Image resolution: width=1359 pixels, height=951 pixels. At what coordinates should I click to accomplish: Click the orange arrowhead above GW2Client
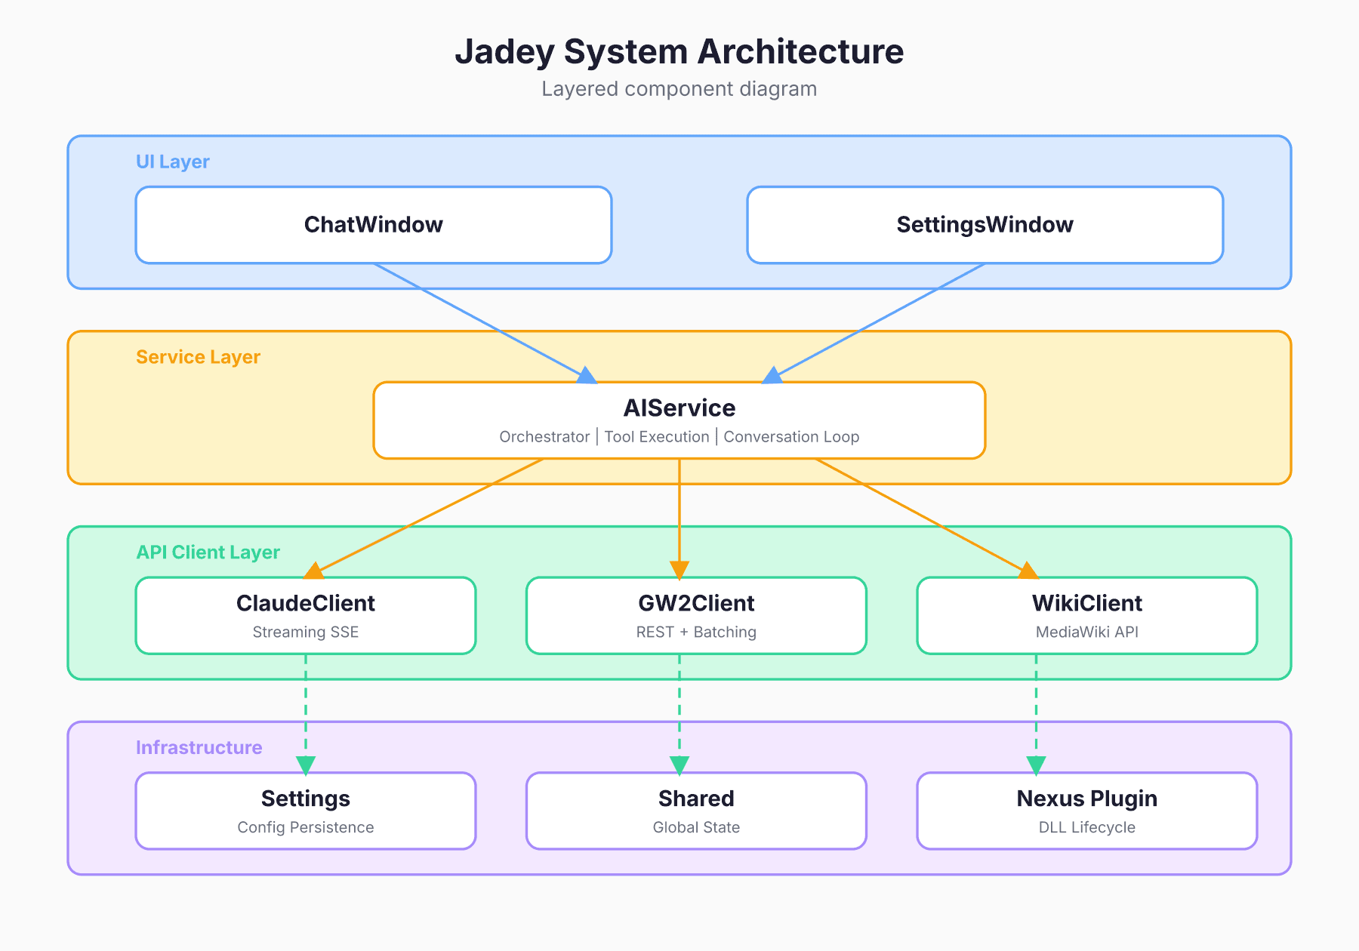tap(679, 570)
